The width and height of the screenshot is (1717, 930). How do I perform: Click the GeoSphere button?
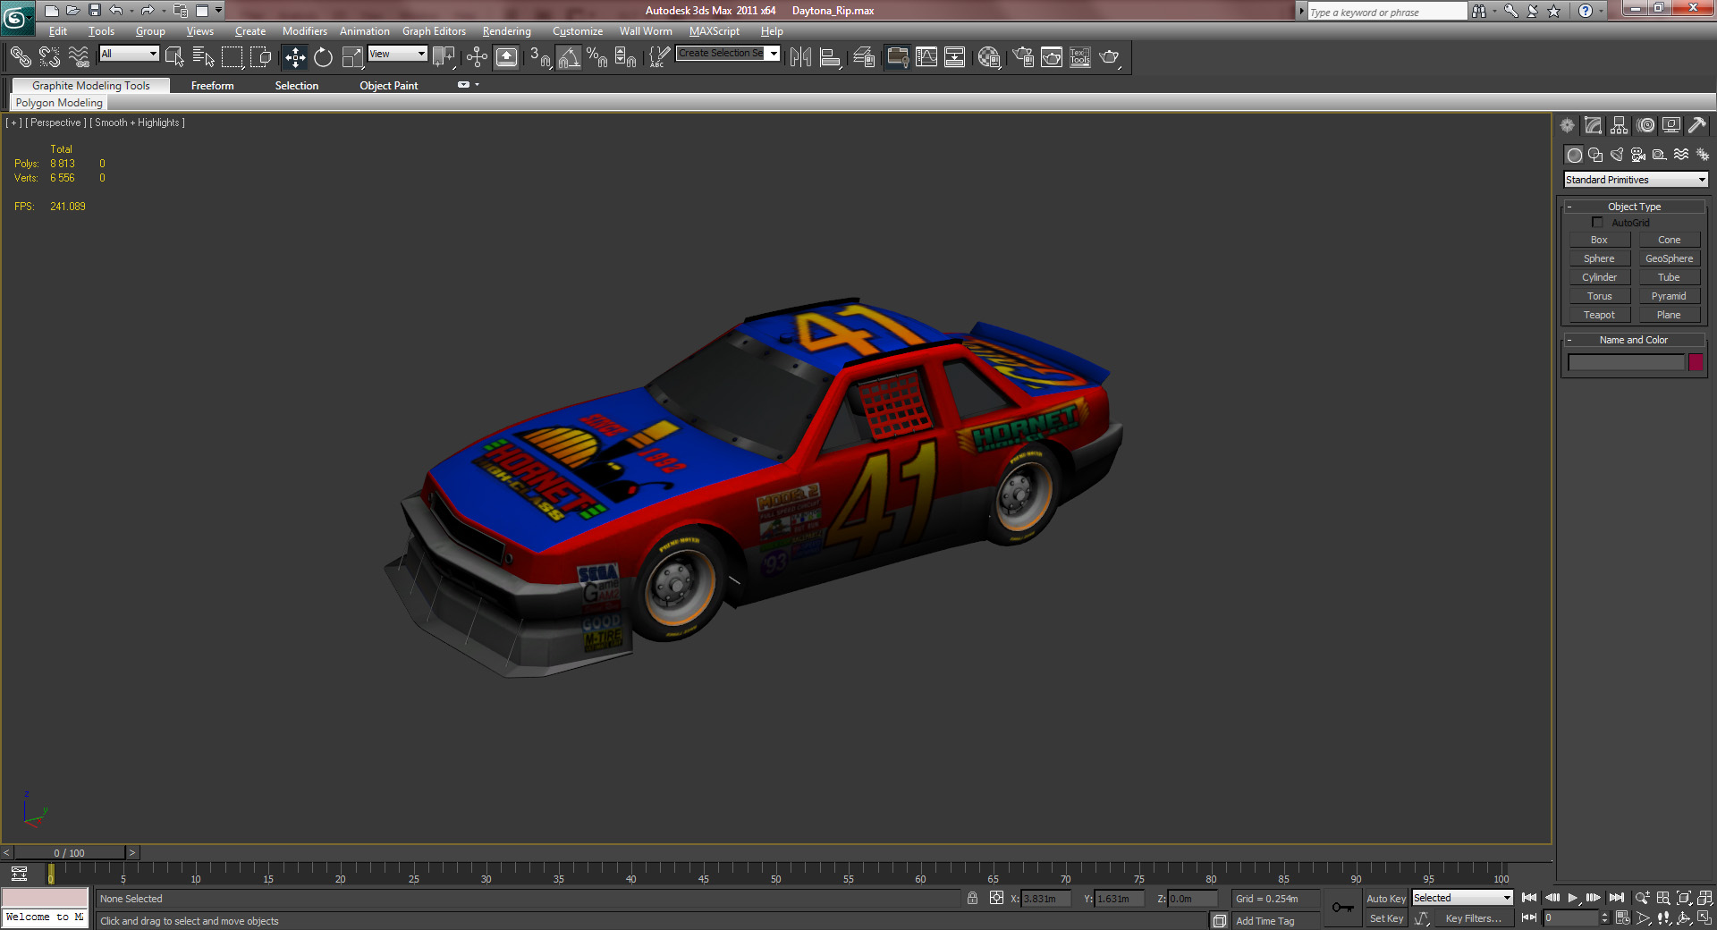click(x=1669, y=258)
